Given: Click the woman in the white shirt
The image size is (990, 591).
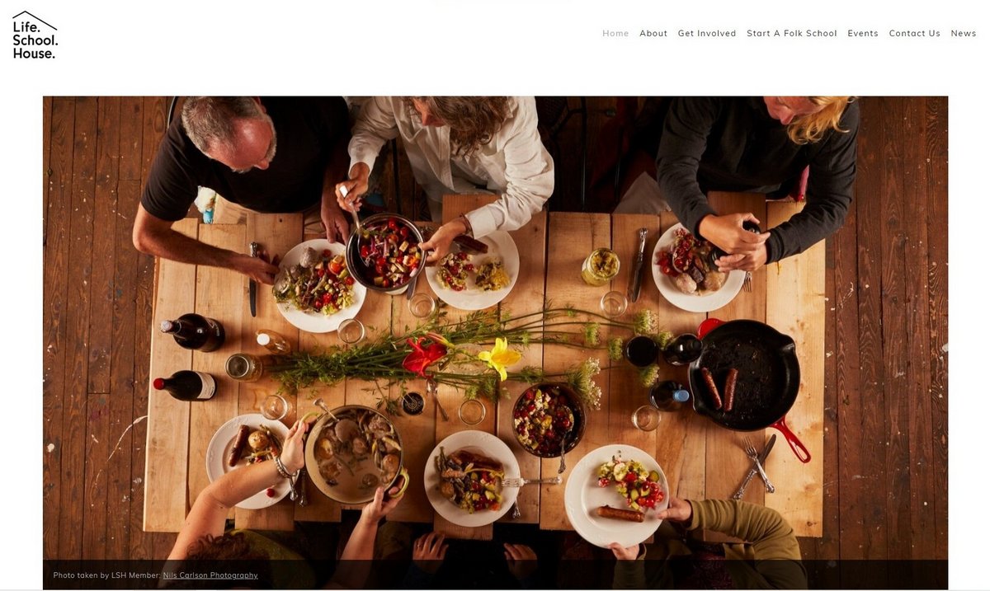Looking at the screenshot, I should point(450,161).
